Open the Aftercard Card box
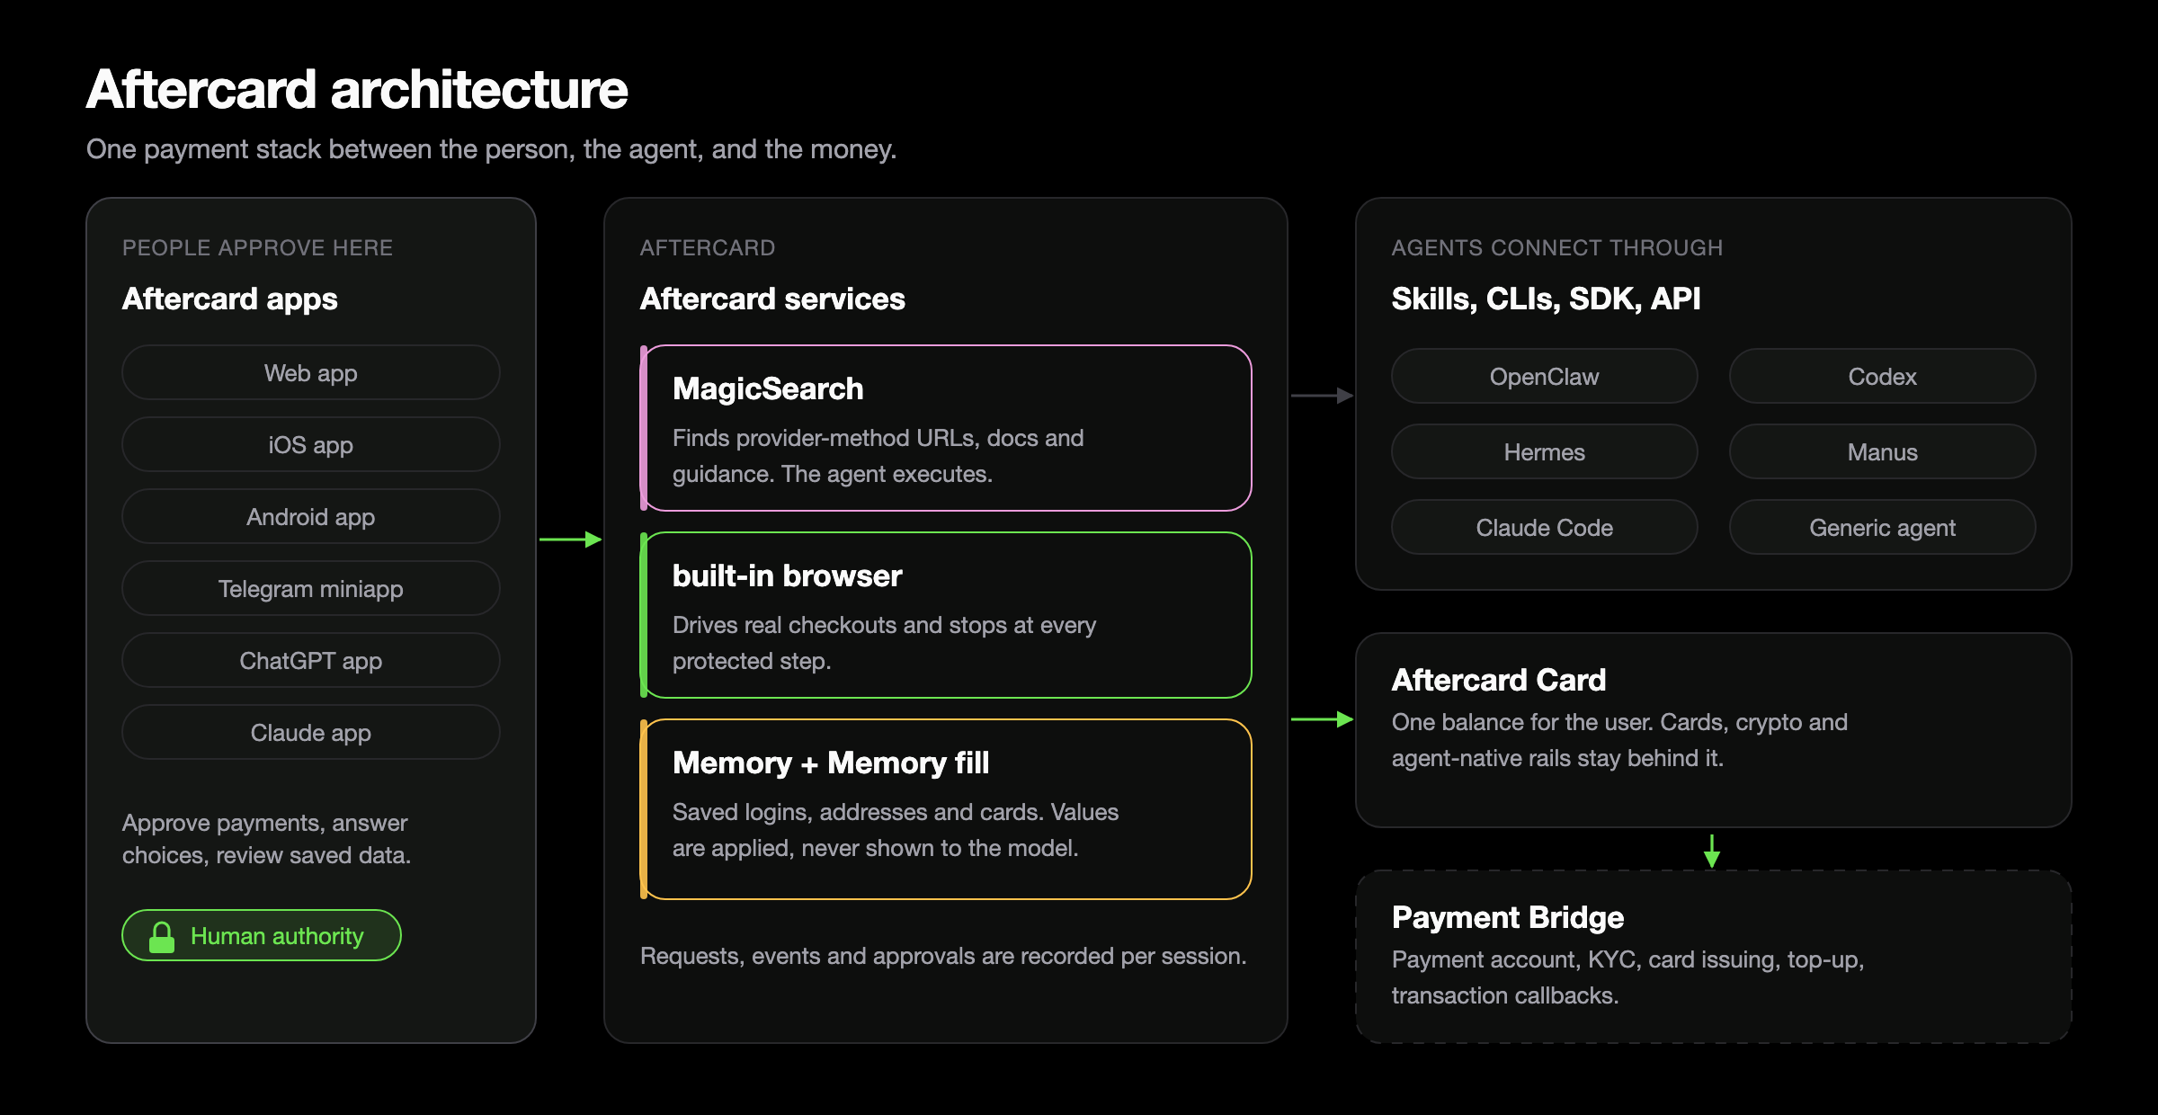The width and height of the screenshot is (2158, 1115). (1714, 730)
